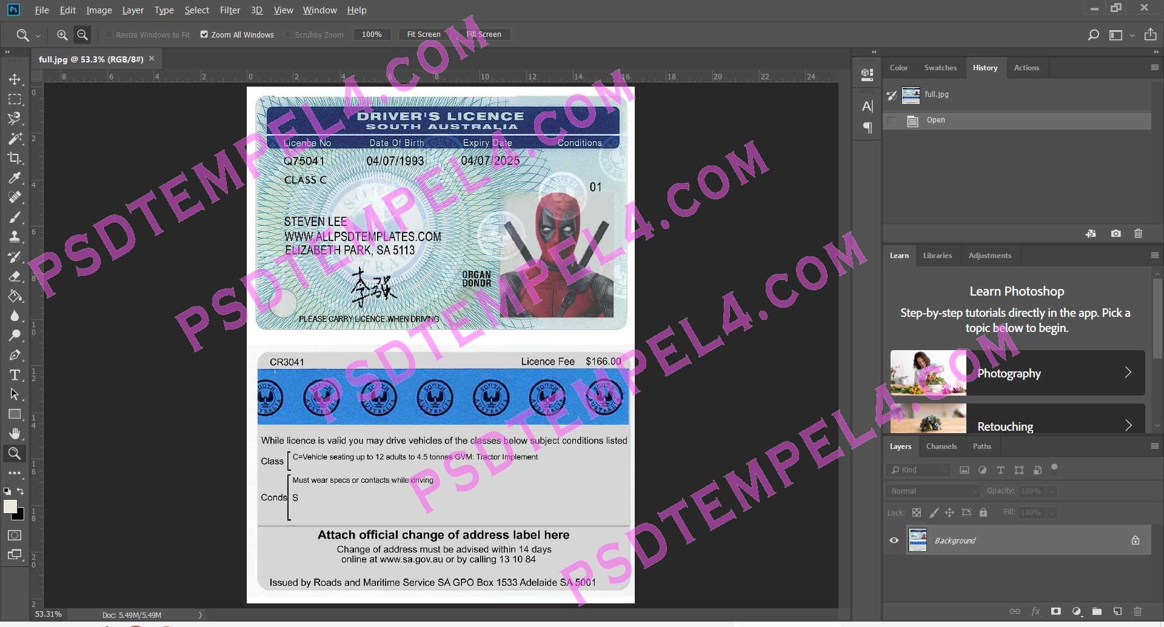1164x627 pixels.
Task: Set history brush source box beside Open
Action: click(x=891, y=121)
